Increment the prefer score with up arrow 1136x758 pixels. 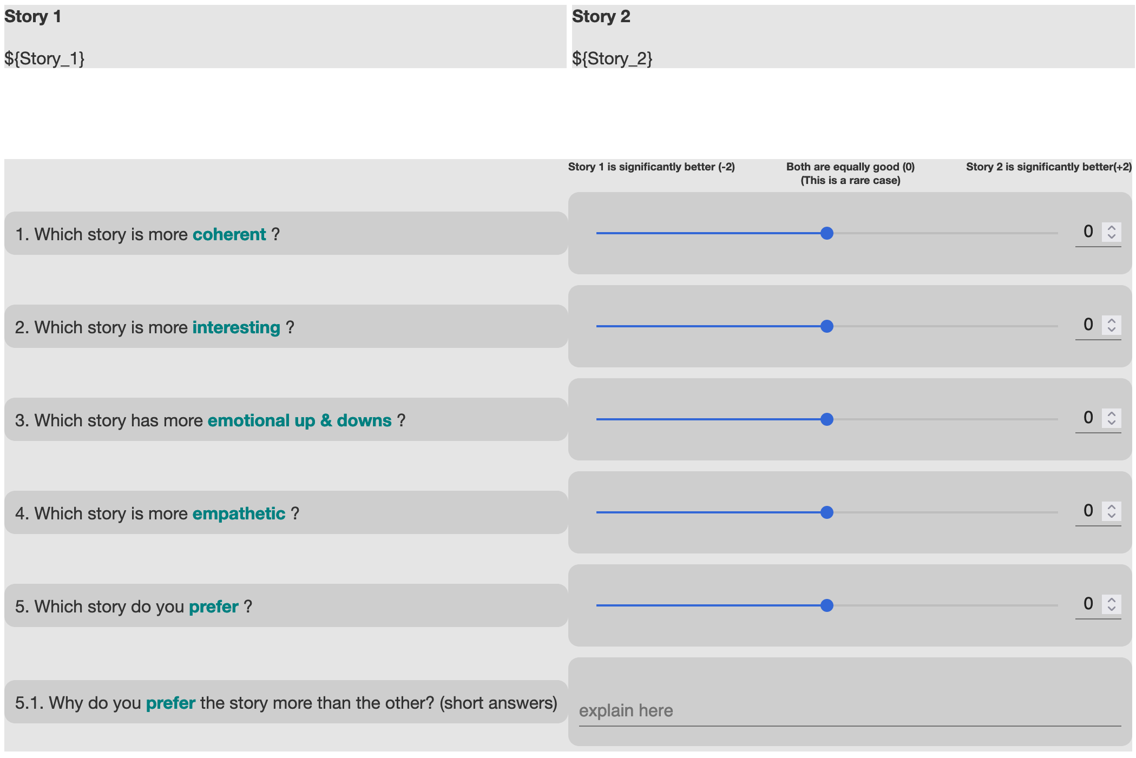coord(1111,600)
